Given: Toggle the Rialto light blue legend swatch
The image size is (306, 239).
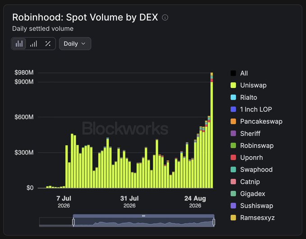Looking at the screenshot, I should tap(233, 97).
